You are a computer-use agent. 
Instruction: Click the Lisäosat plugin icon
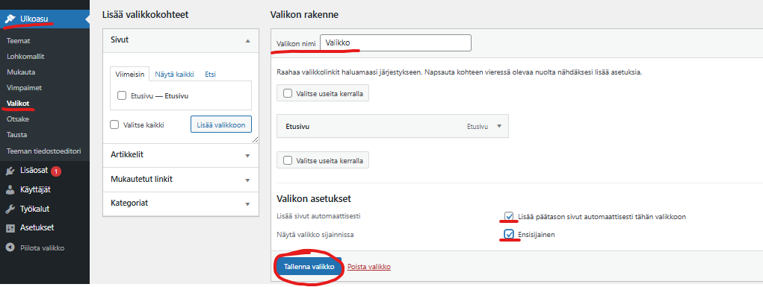(10, 171)
